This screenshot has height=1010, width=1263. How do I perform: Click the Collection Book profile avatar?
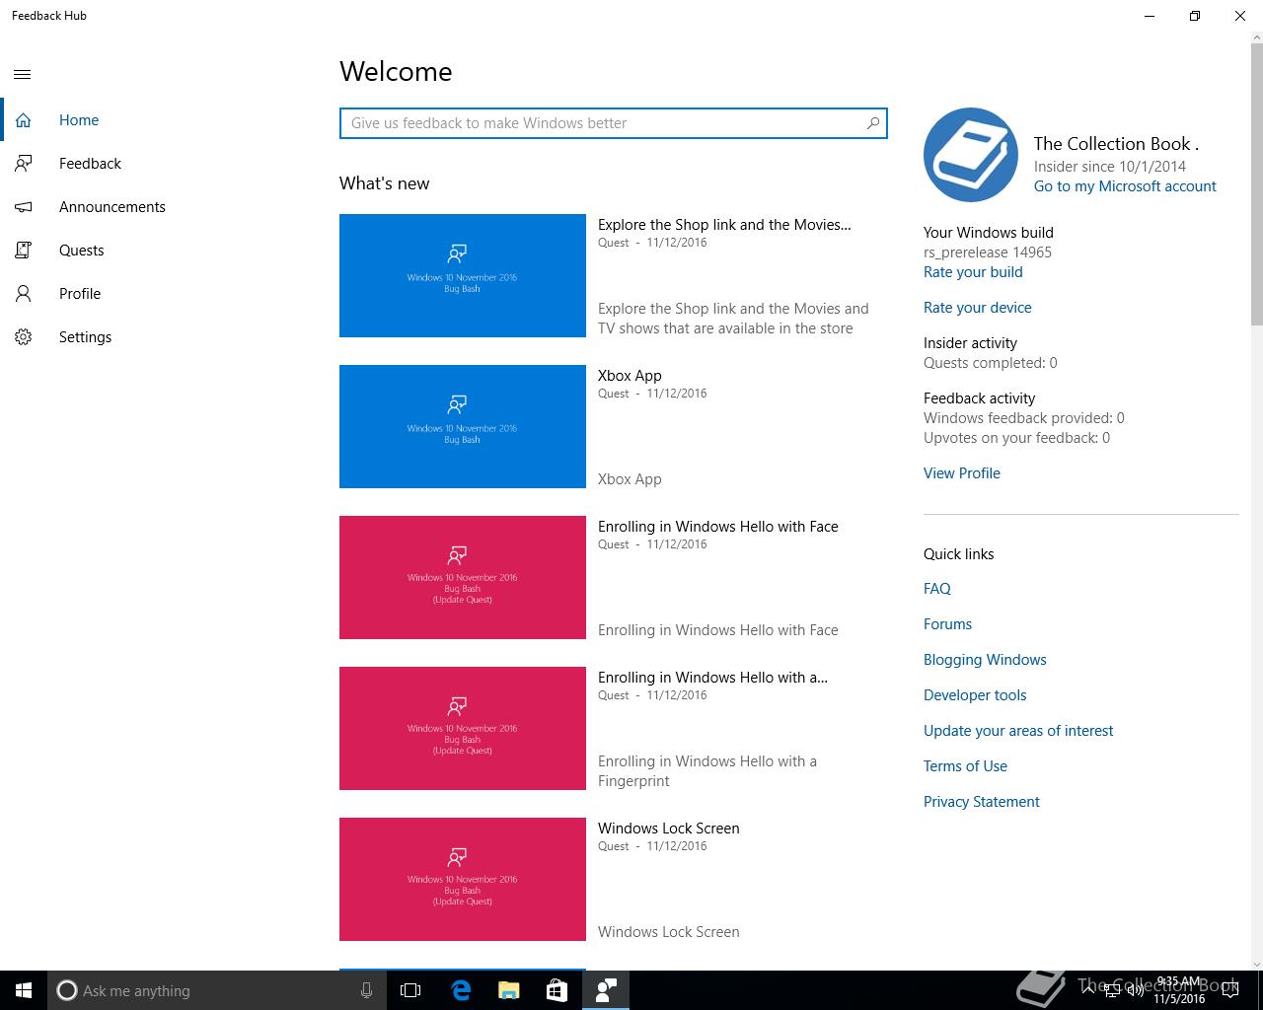tap(971, 155)
